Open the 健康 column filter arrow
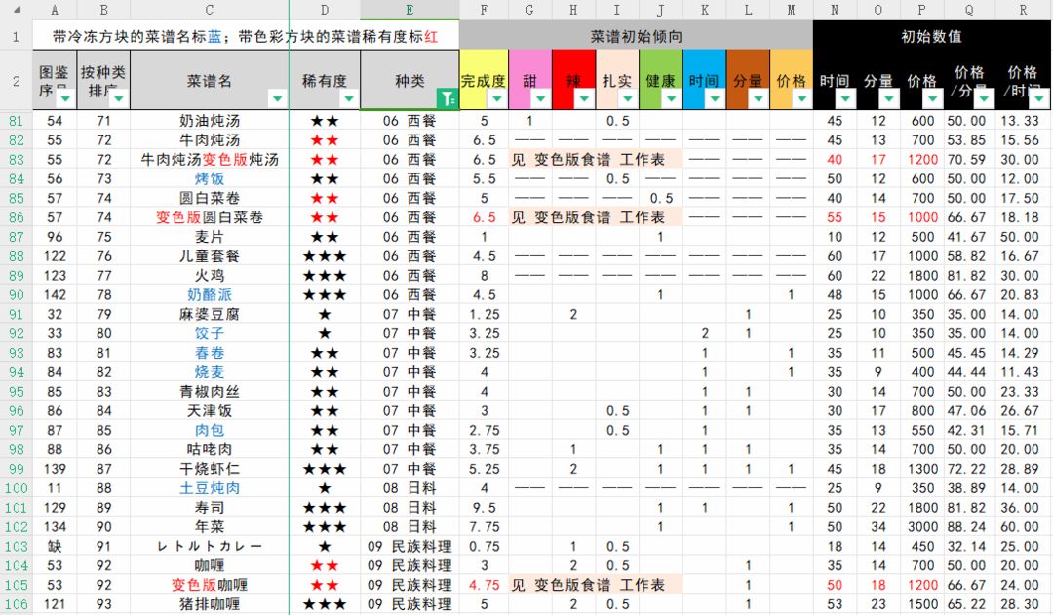Screen dimensions: 1053x615 pos(672,99)
